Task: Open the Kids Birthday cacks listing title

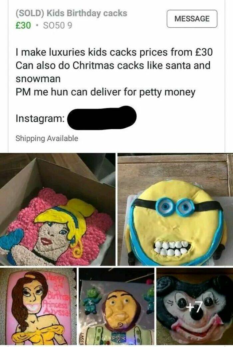Action: 71,13
